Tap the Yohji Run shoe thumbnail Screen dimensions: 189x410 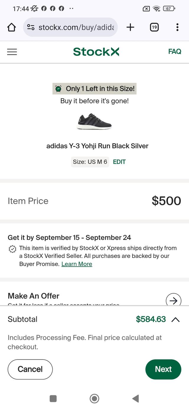[94, 121]
